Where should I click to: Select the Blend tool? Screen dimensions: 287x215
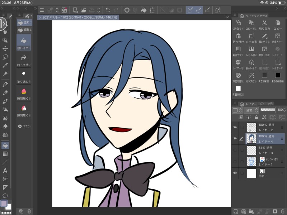click(x=5, y=135)
